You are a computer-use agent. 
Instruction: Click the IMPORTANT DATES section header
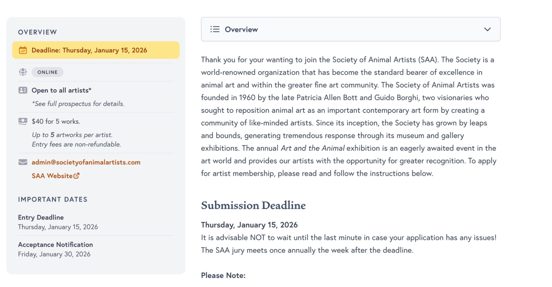point(52,199)
